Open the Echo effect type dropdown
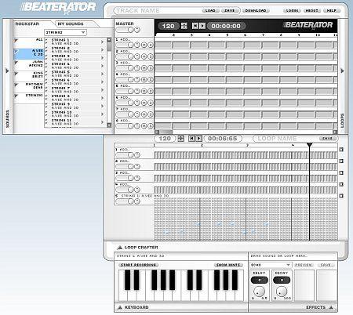The height and width of the screenshot is (315, 353). 271,265
